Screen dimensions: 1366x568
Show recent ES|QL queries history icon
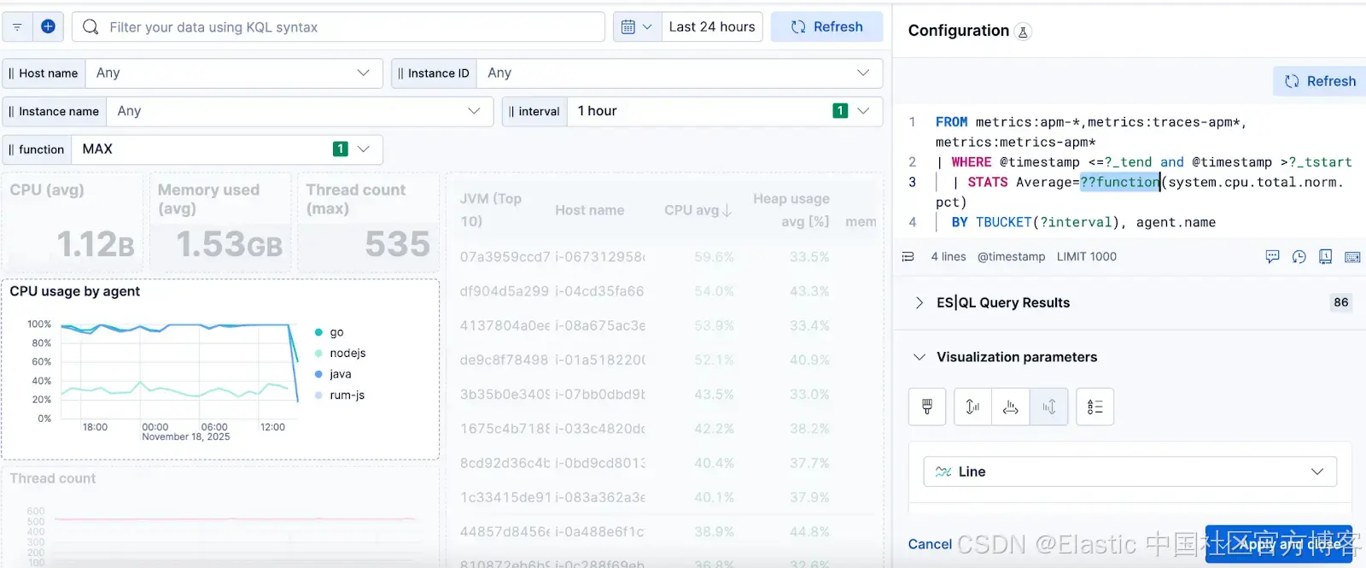[1299, 256]
